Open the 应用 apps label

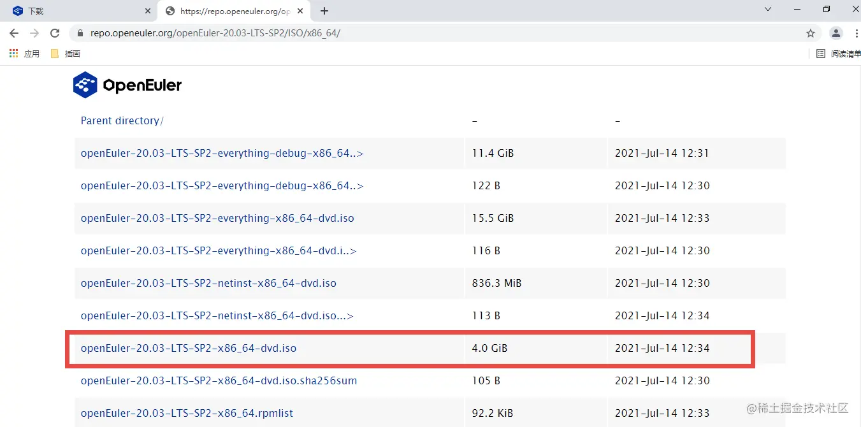32,54
